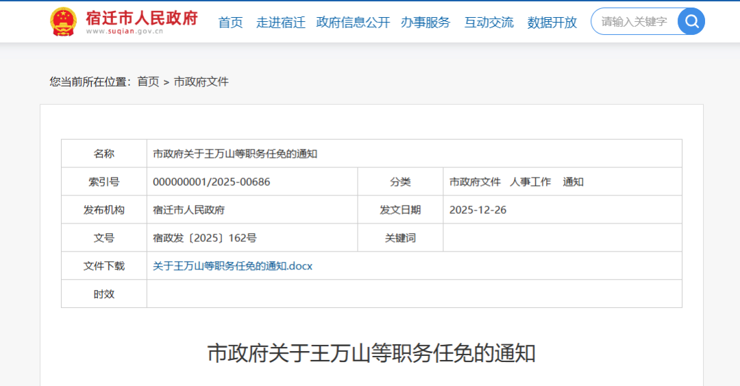The height and width of the screenshot is (386, 740).
Task: Open the 首页 navigation menu item
Action: (x=230, y=22)
